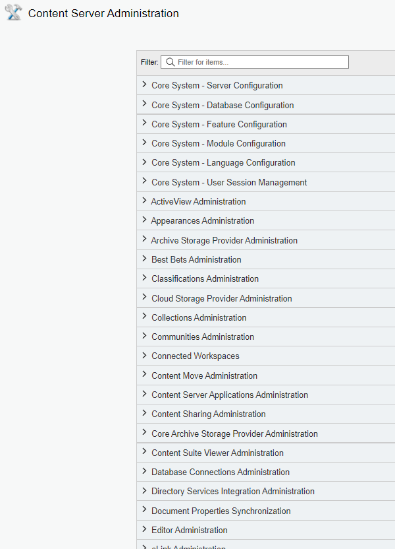Open Cloud Storage Provider Administration
This screenshot has height=549, width=395.
[221, 298]
